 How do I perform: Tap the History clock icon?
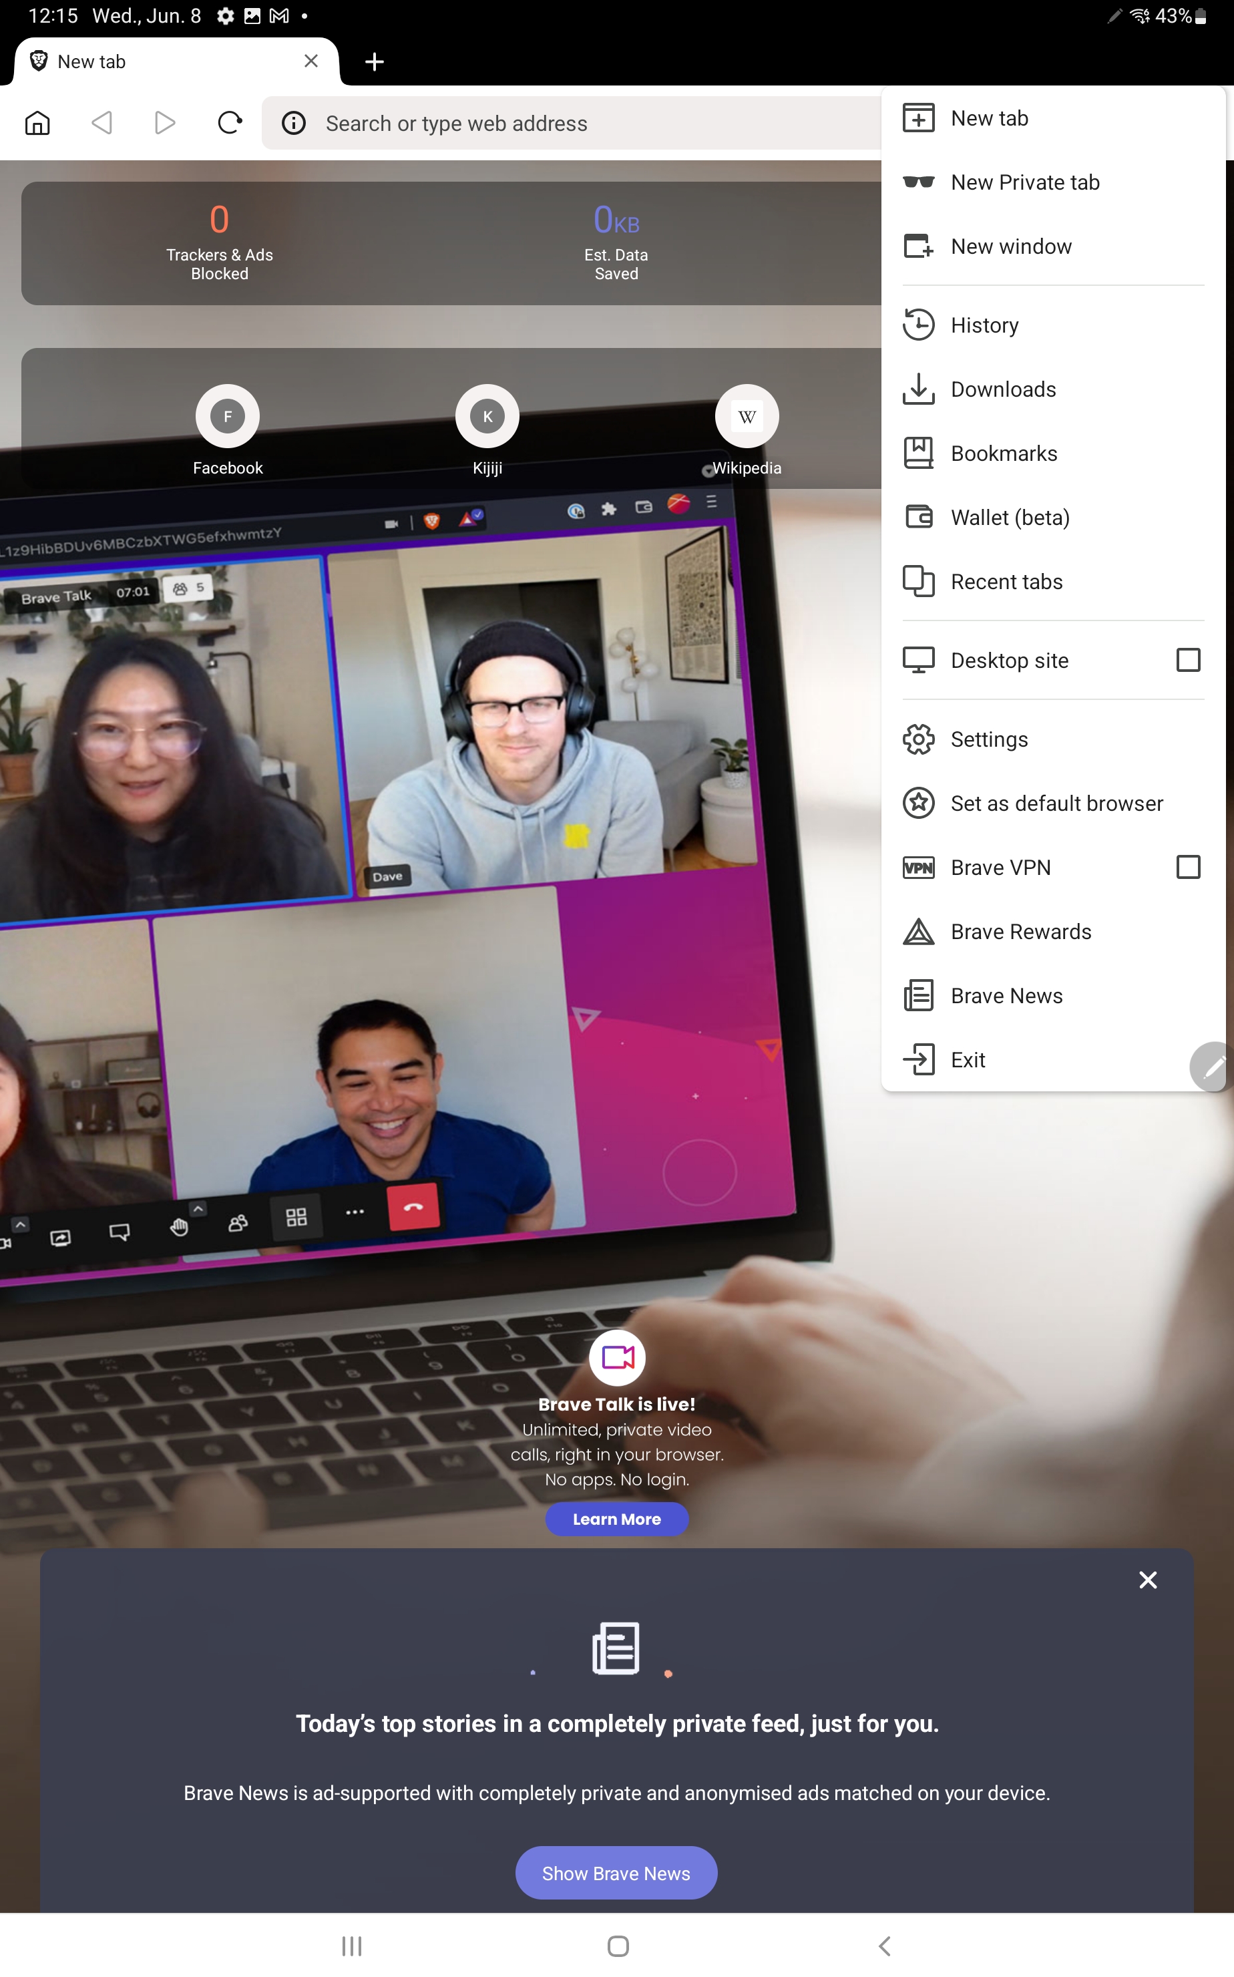tap(918, 325)
